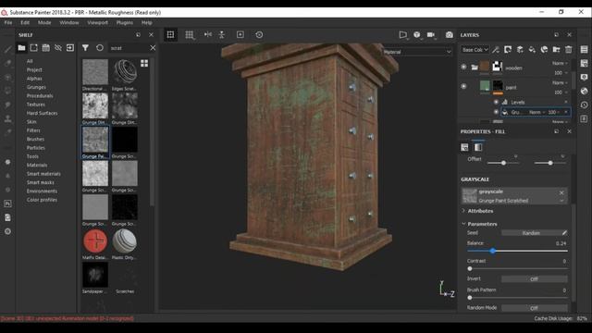Open the File menu
This screenshot has height=333, width=592.
[x=8, y=22]
